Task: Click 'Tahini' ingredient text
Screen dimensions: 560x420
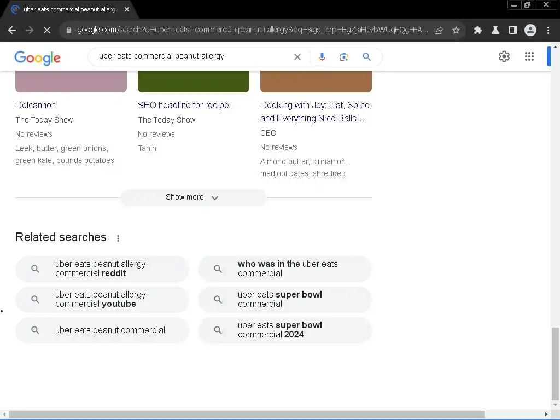Action: (148, 148)
